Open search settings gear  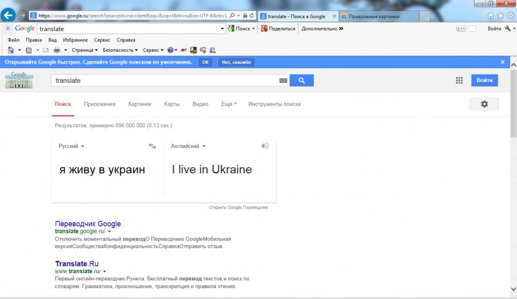tap(484, 104)
